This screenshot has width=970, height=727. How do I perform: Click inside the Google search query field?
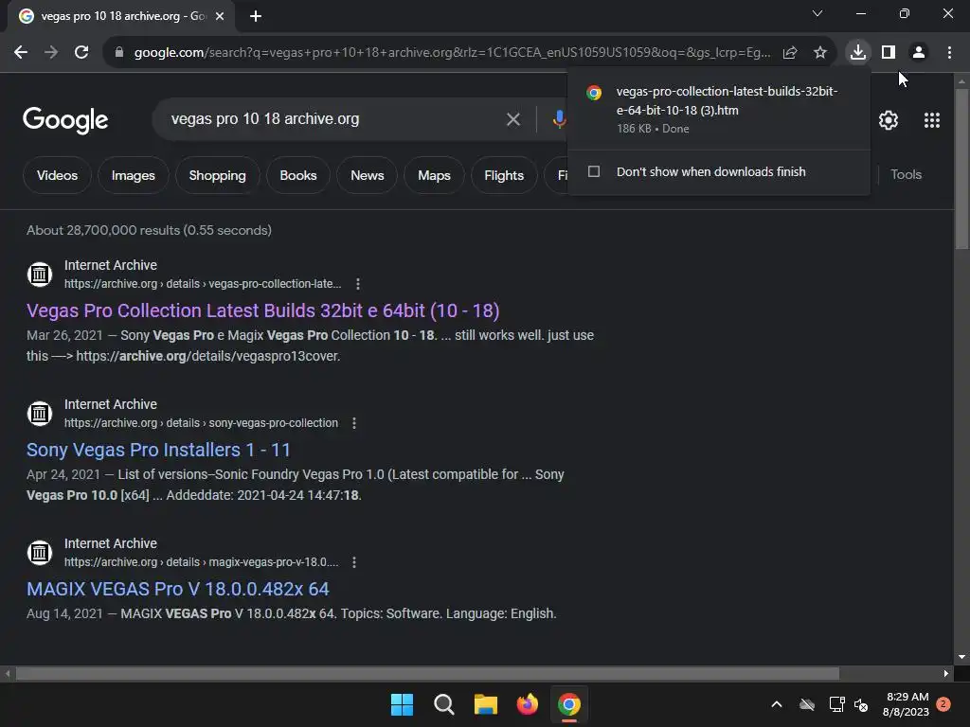pyautogui.click(x=334, y=118)
